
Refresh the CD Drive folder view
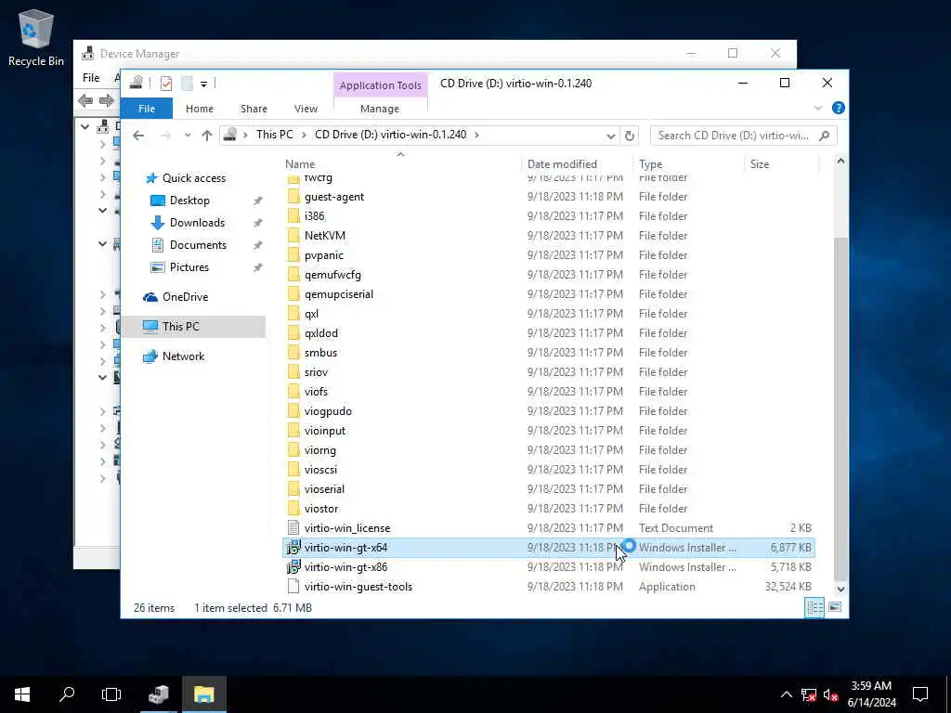pyautogui.click(x=630, y=136)
